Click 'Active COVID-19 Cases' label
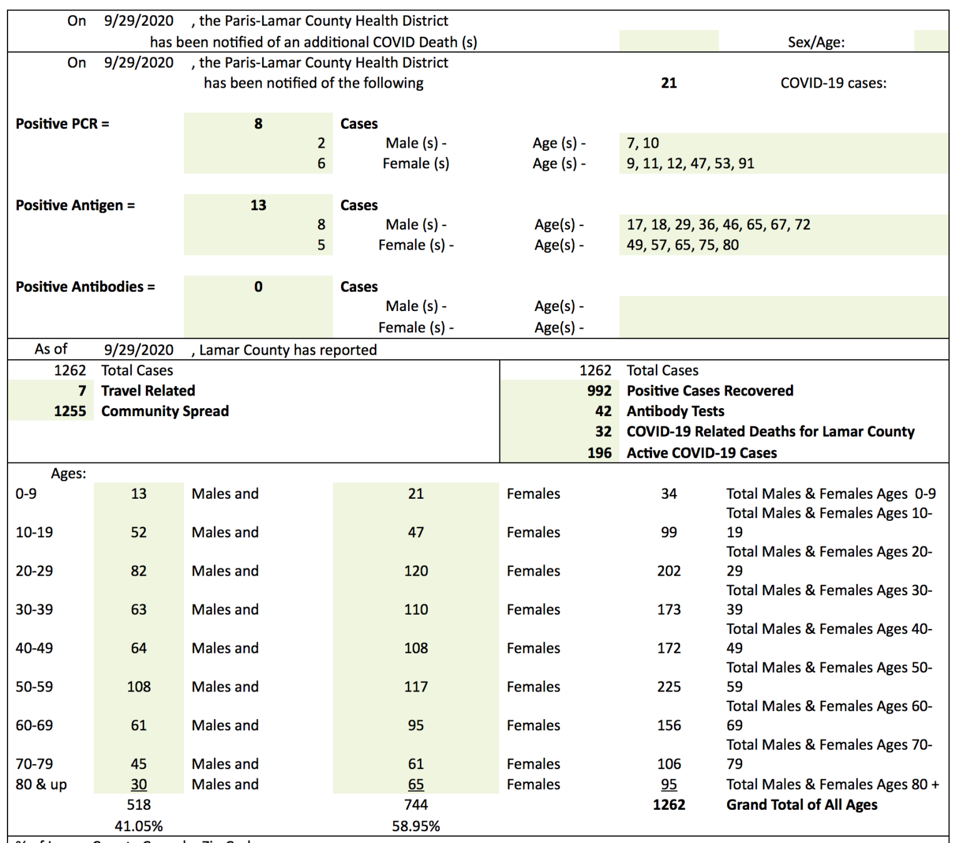 (702, 452)
